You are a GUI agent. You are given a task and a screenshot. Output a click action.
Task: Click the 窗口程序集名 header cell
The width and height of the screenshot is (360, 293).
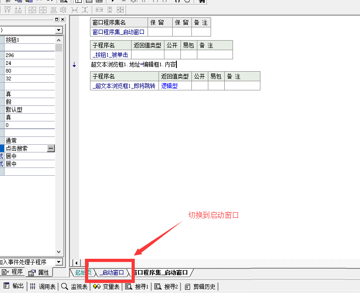tap(119, 22)
